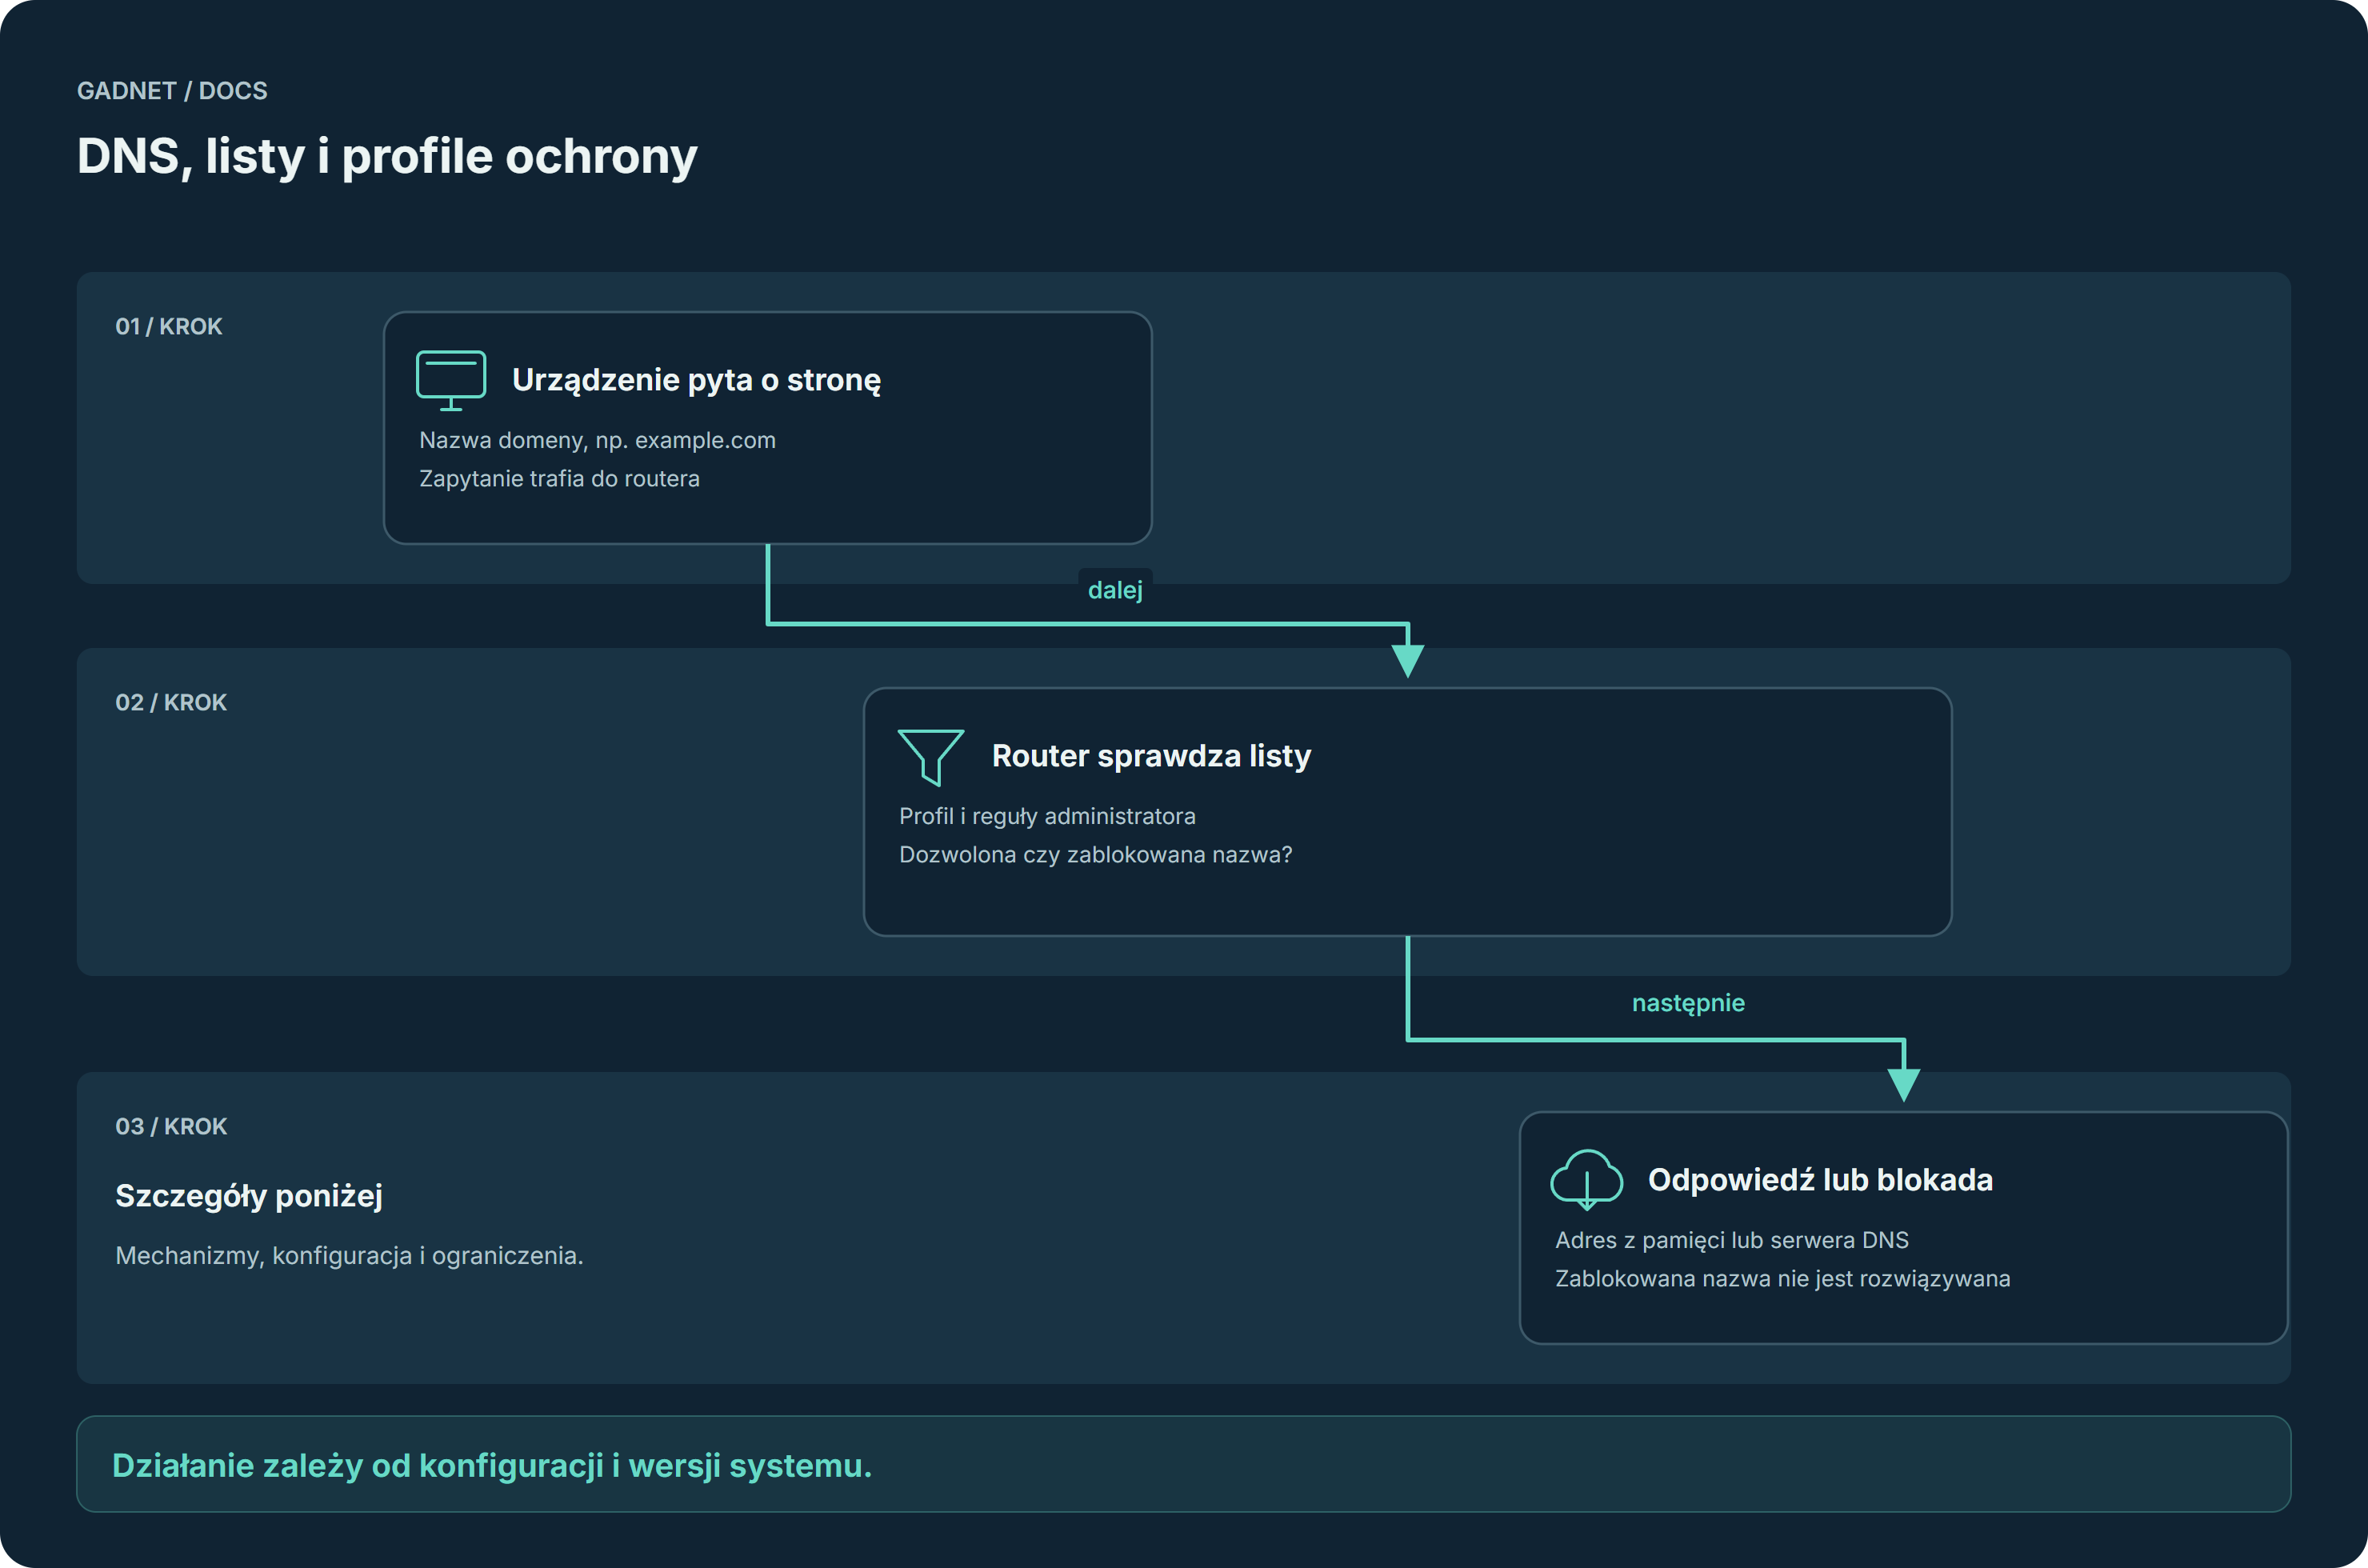Click the monitor icon beside "Urządzenie pyta o stronę"

pos(451,380)
